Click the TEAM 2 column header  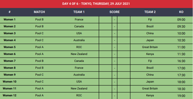click(150, 12)
